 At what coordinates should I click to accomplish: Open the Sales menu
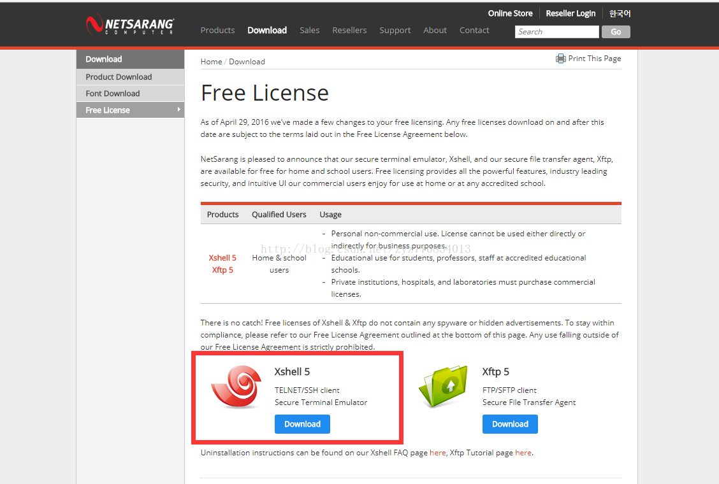[x=310, y=31]
